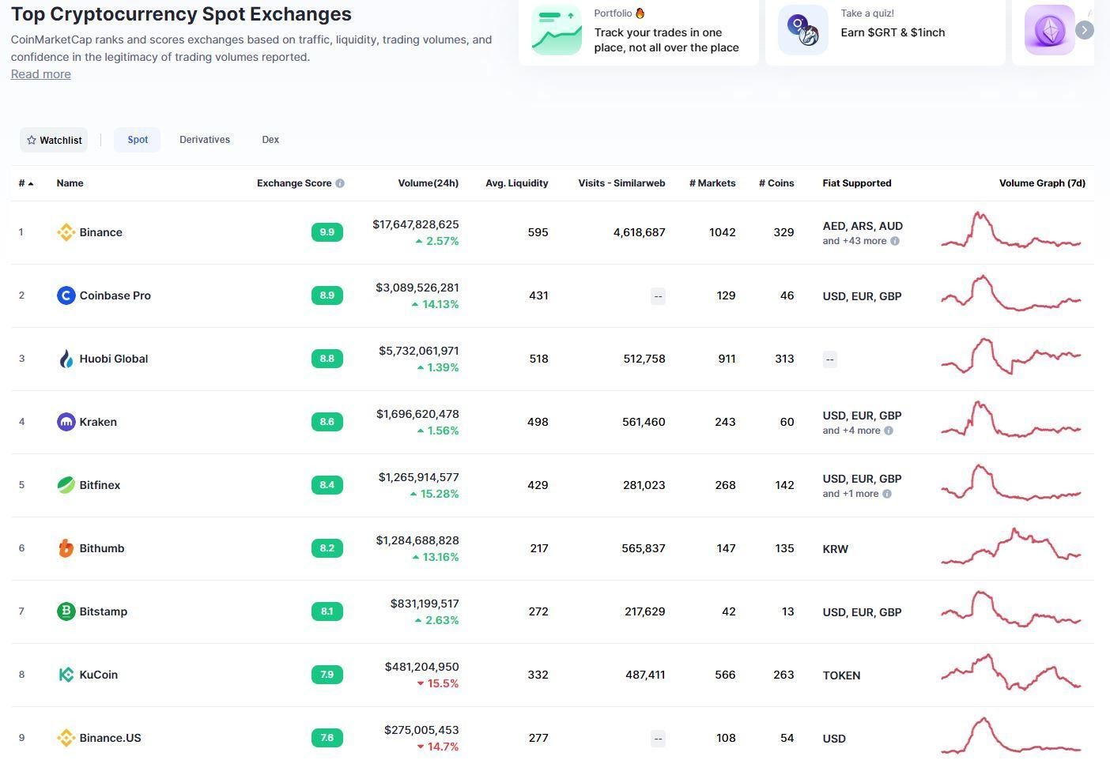Advance promo carousel with next arrow
The height and width of the screenshot is (760, 1110).
coord(1085,30)
